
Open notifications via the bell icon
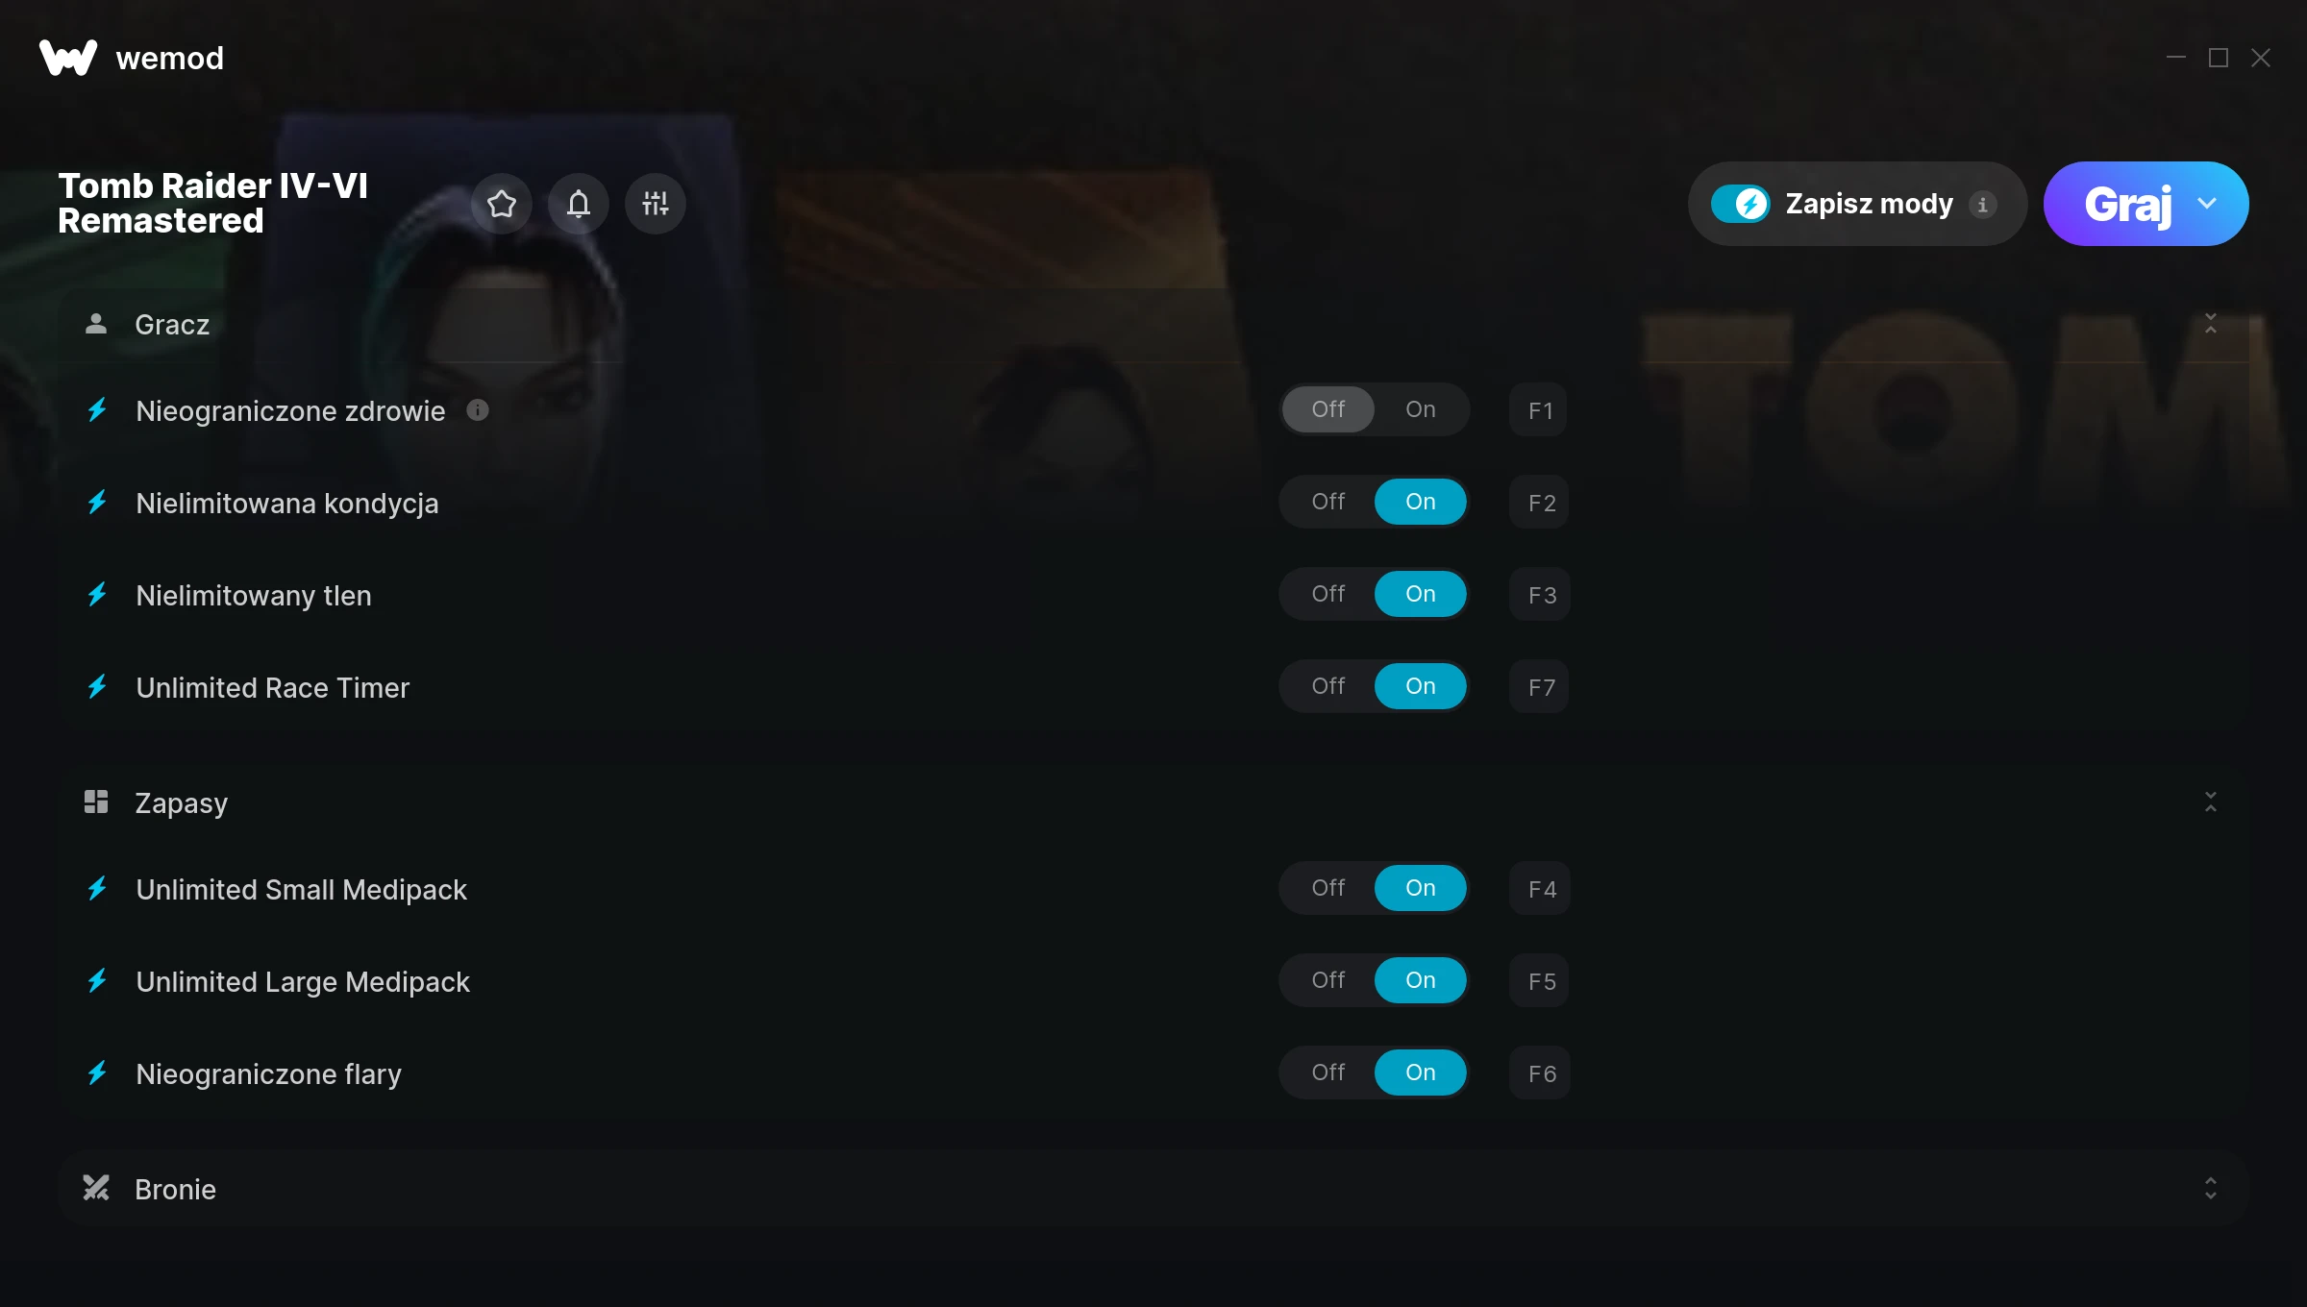(x=579, y=204)
